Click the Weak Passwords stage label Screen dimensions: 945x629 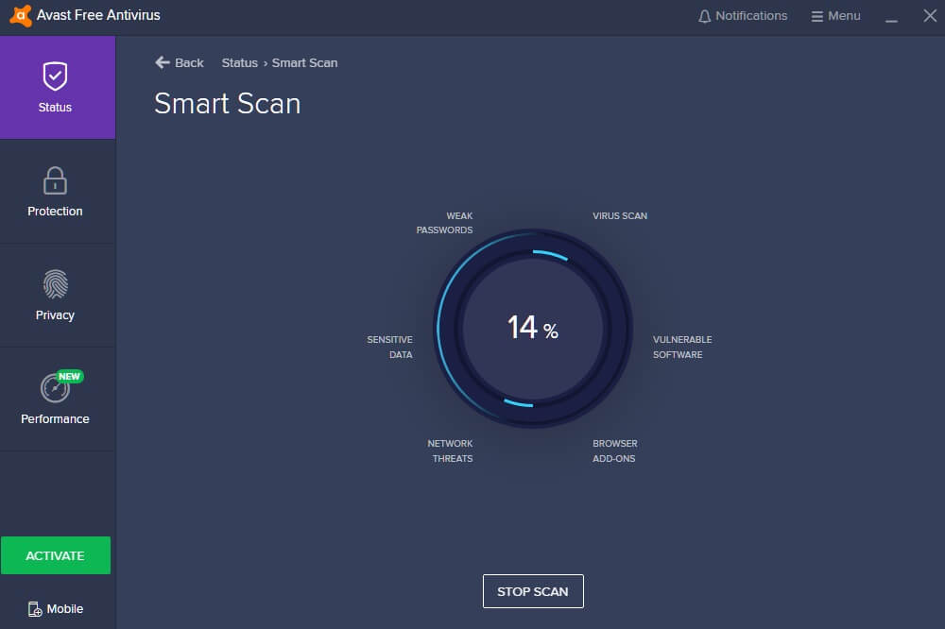pyautogui.click(x=445, y=223)
